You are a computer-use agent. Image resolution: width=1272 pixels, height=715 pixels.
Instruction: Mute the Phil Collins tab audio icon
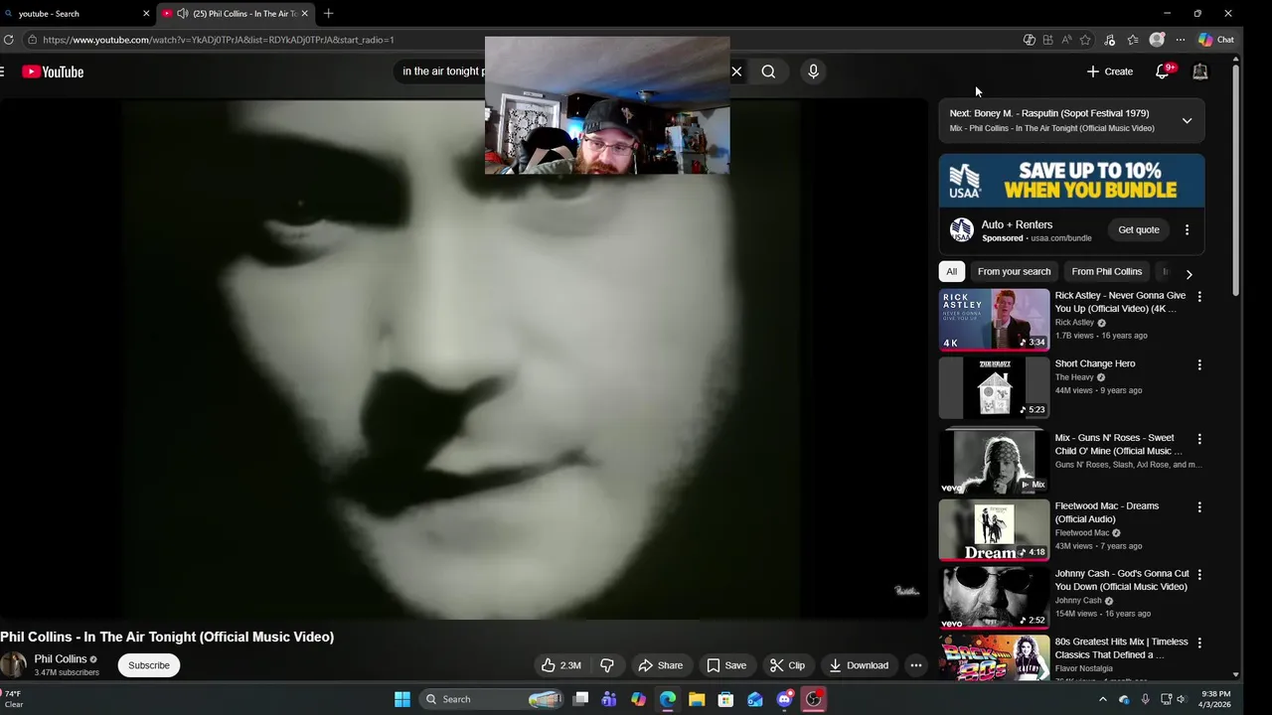183,14
